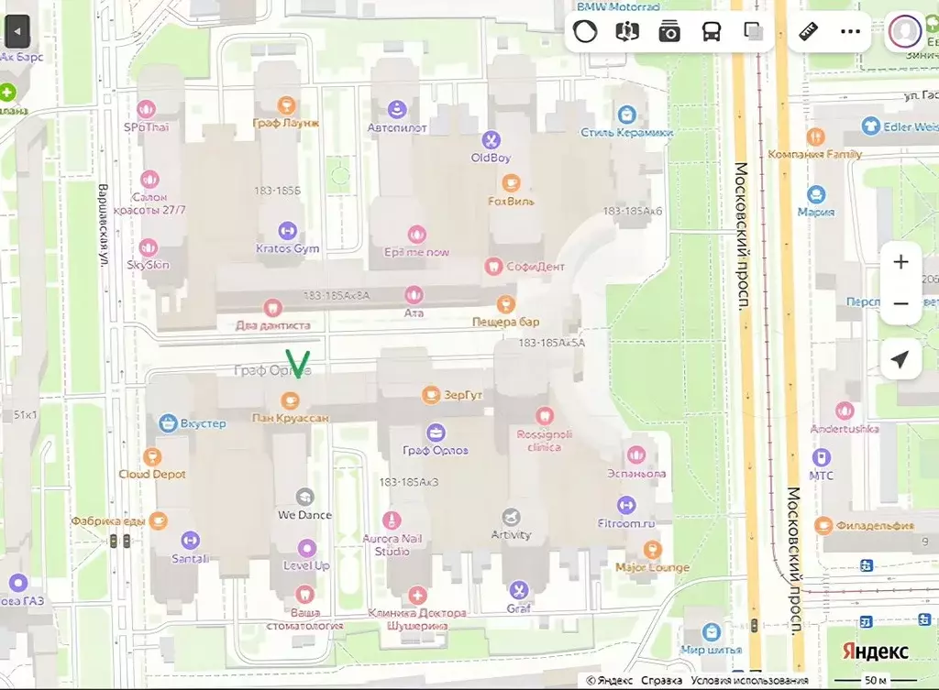Image resolution: width=939 pixels, height=690 pixels.
Task: Select Вкустер grocery marker
Action: (168, 423)
